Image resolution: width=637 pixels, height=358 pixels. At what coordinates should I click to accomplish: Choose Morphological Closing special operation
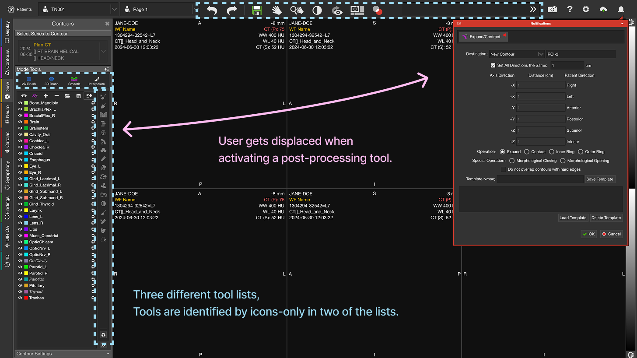512,161
